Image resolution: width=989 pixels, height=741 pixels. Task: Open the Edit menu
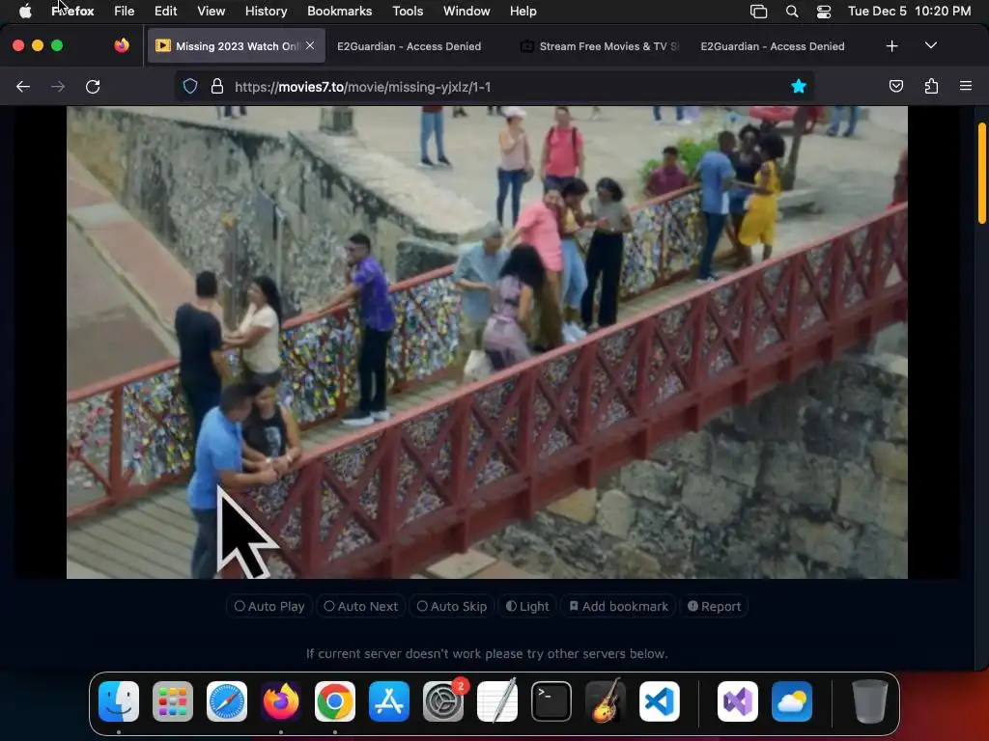click(x=166, y=12)
